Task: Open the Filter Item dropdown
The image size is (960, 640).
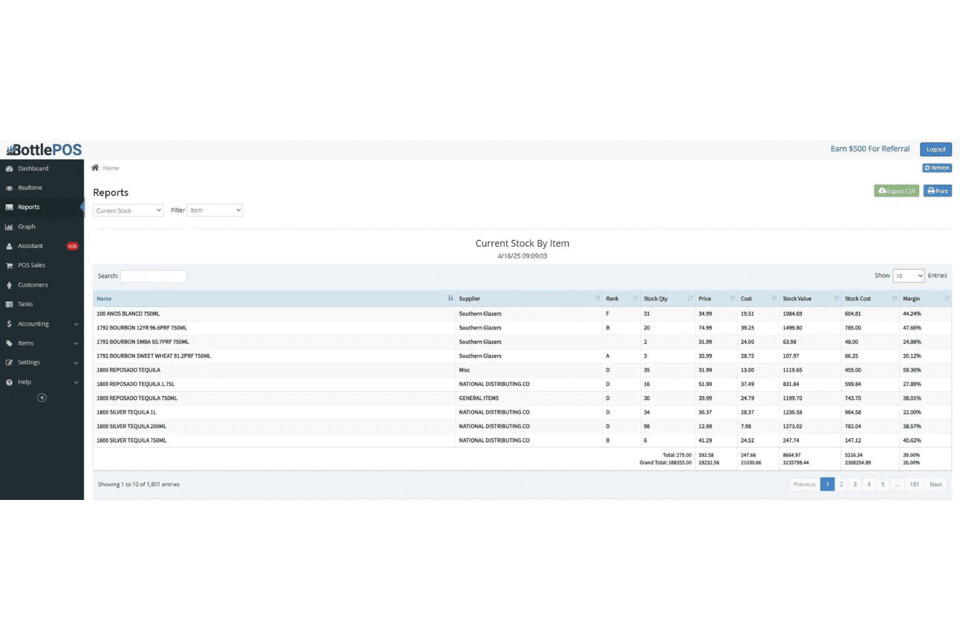Action: pos(215,210)
